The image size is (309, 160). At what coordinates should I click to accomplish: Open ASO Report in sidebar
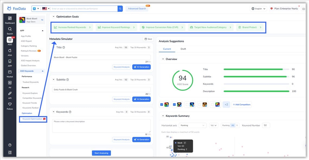pyautogui.click(x=26, y=41)
